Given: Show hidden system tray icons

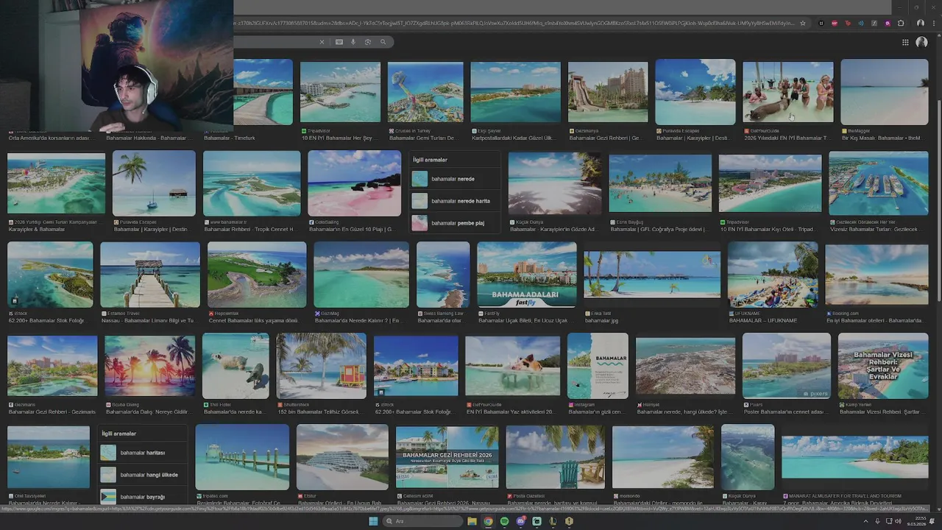Looking at the screenshot, I should click(865, 521).
